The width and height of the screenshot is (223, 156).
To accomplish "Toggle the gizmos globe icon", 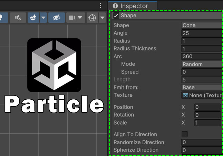I will [x=92, y=18].
